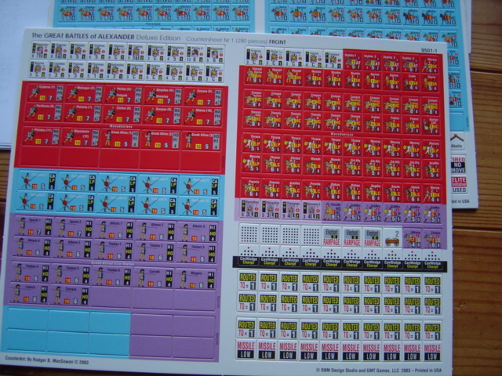Viewport: 502px width, 376px height.
Task: Select the Thebes 3 hoplite counter
Action: 196,253
